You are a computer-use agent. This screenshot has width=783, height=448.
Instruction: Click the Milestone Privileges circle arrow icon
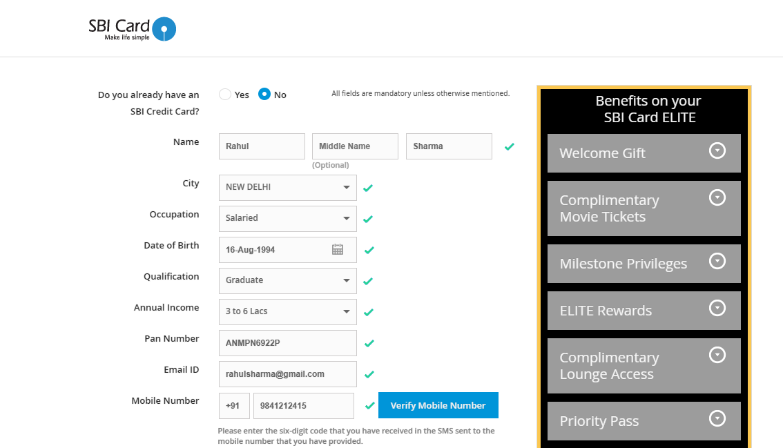click(x=717, y=261)
